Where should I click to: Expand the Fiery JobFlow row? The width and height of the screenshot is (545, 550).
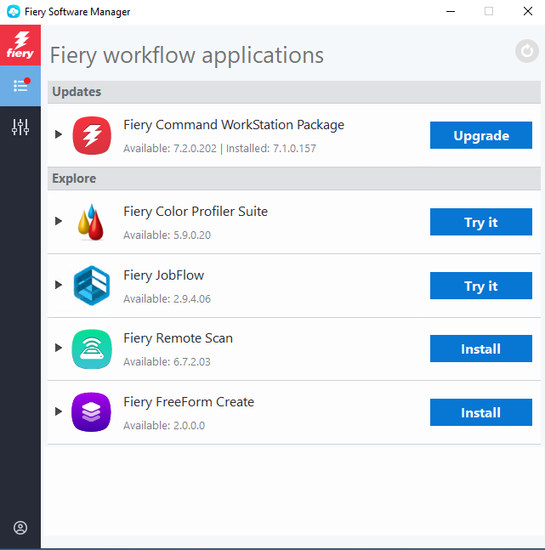pyautogui.click(x=59, y=286)
